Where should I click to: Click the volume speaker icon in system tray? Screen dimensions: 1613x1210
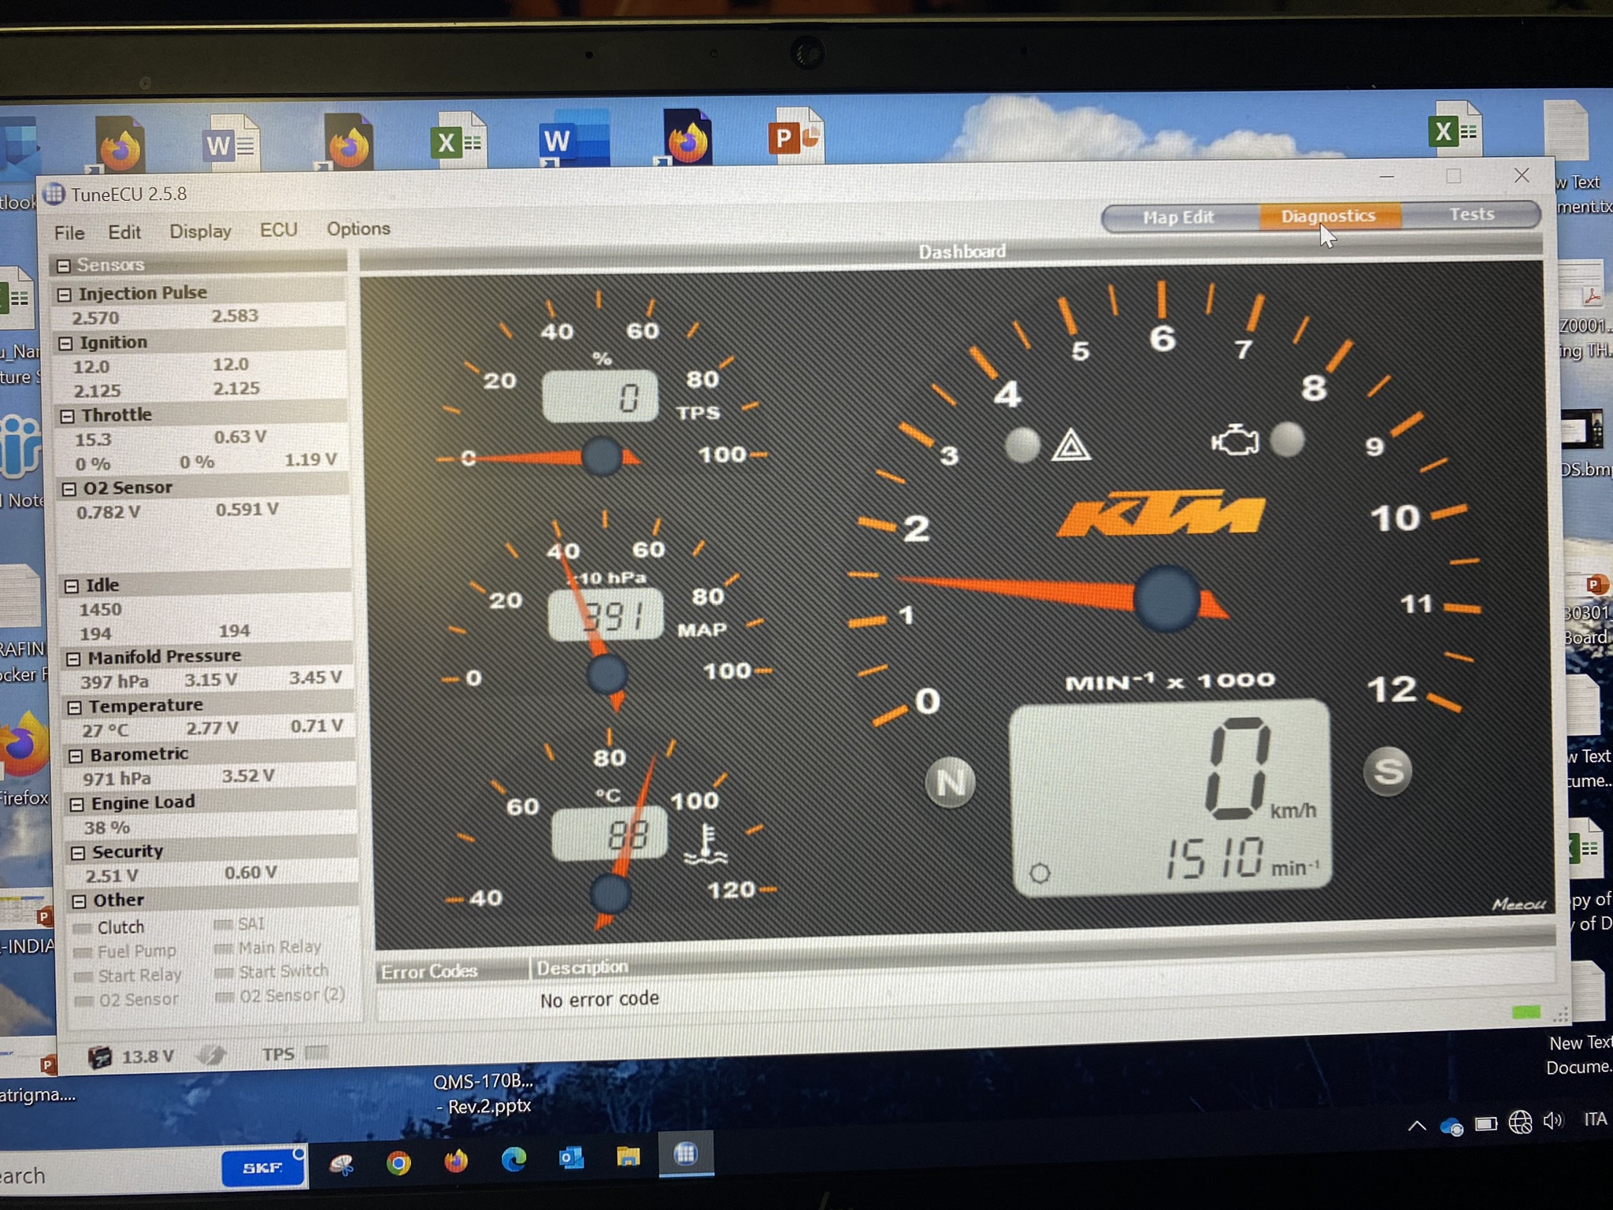[x=1552, y=1121]
